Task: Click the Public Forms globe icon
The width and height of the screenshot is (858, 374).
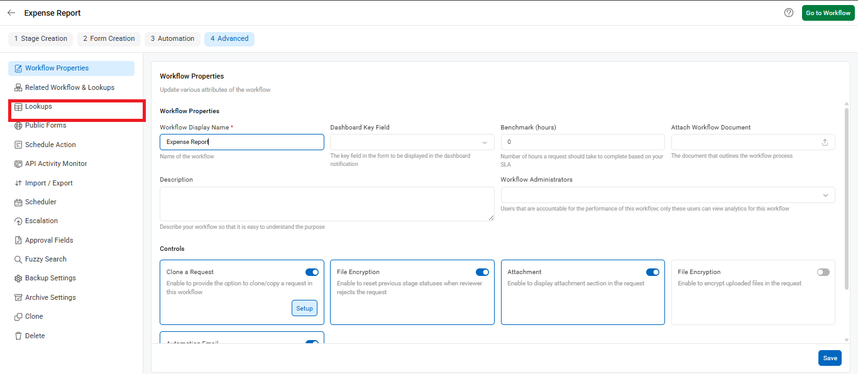Action: [x=18, y=126]
